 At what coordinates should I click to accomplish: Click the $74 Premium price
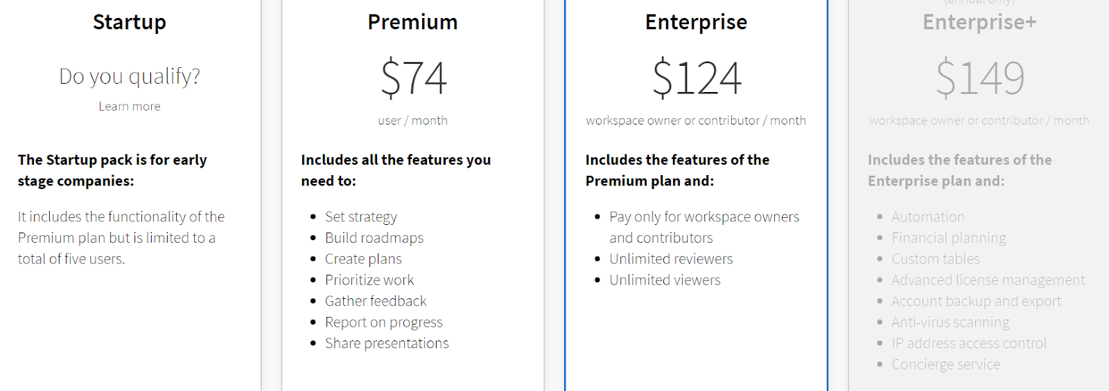[x=413, y=78]
